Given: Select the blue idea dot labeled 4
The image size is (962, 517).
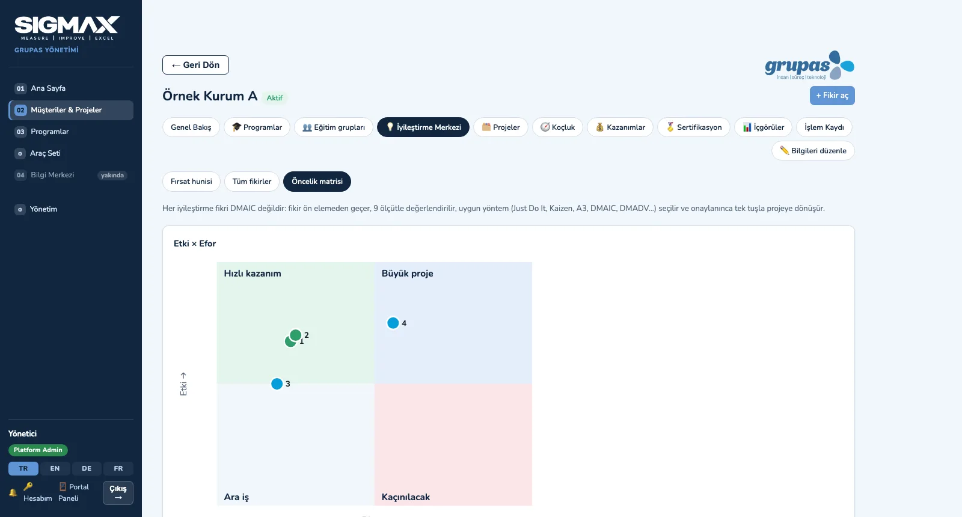Looking at the screenshot, I should 393,323.
